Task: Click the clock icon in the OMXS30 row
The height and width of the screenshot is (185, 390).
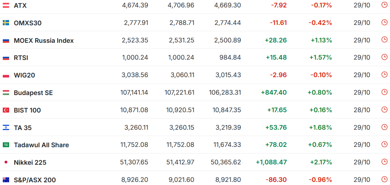Action: point(384,22)
